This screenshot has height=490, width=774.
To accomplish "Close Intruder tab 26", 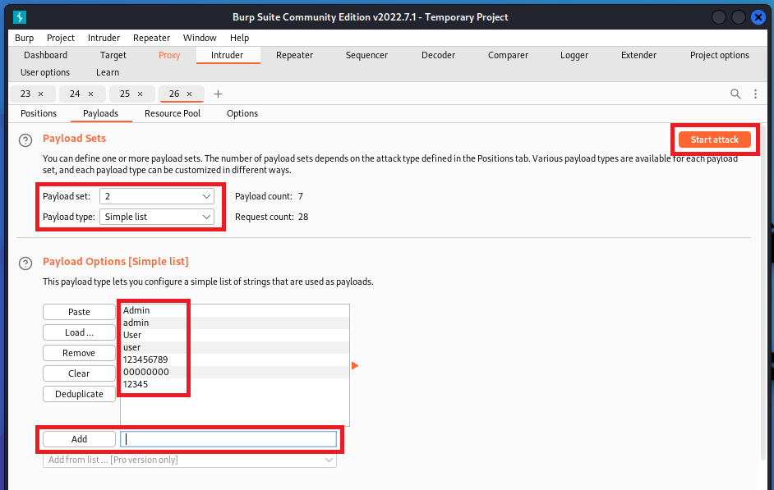I will tap(189, 94).
